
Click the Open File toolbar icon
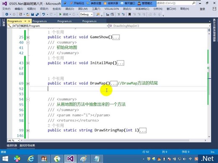(28, 14)
